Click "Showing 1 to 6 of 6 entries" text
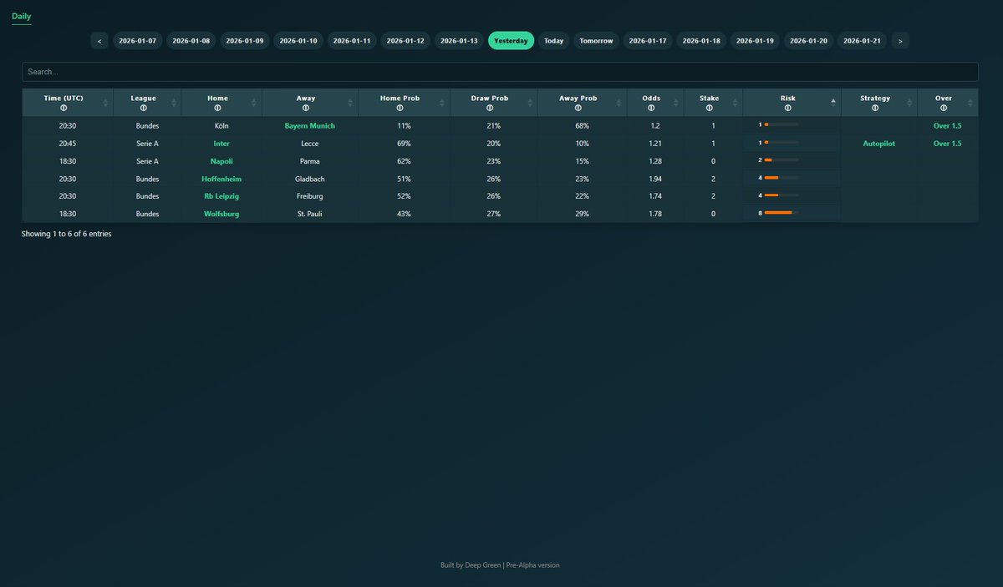Screen dimensions: 1003x587 [x=66, y=234]
